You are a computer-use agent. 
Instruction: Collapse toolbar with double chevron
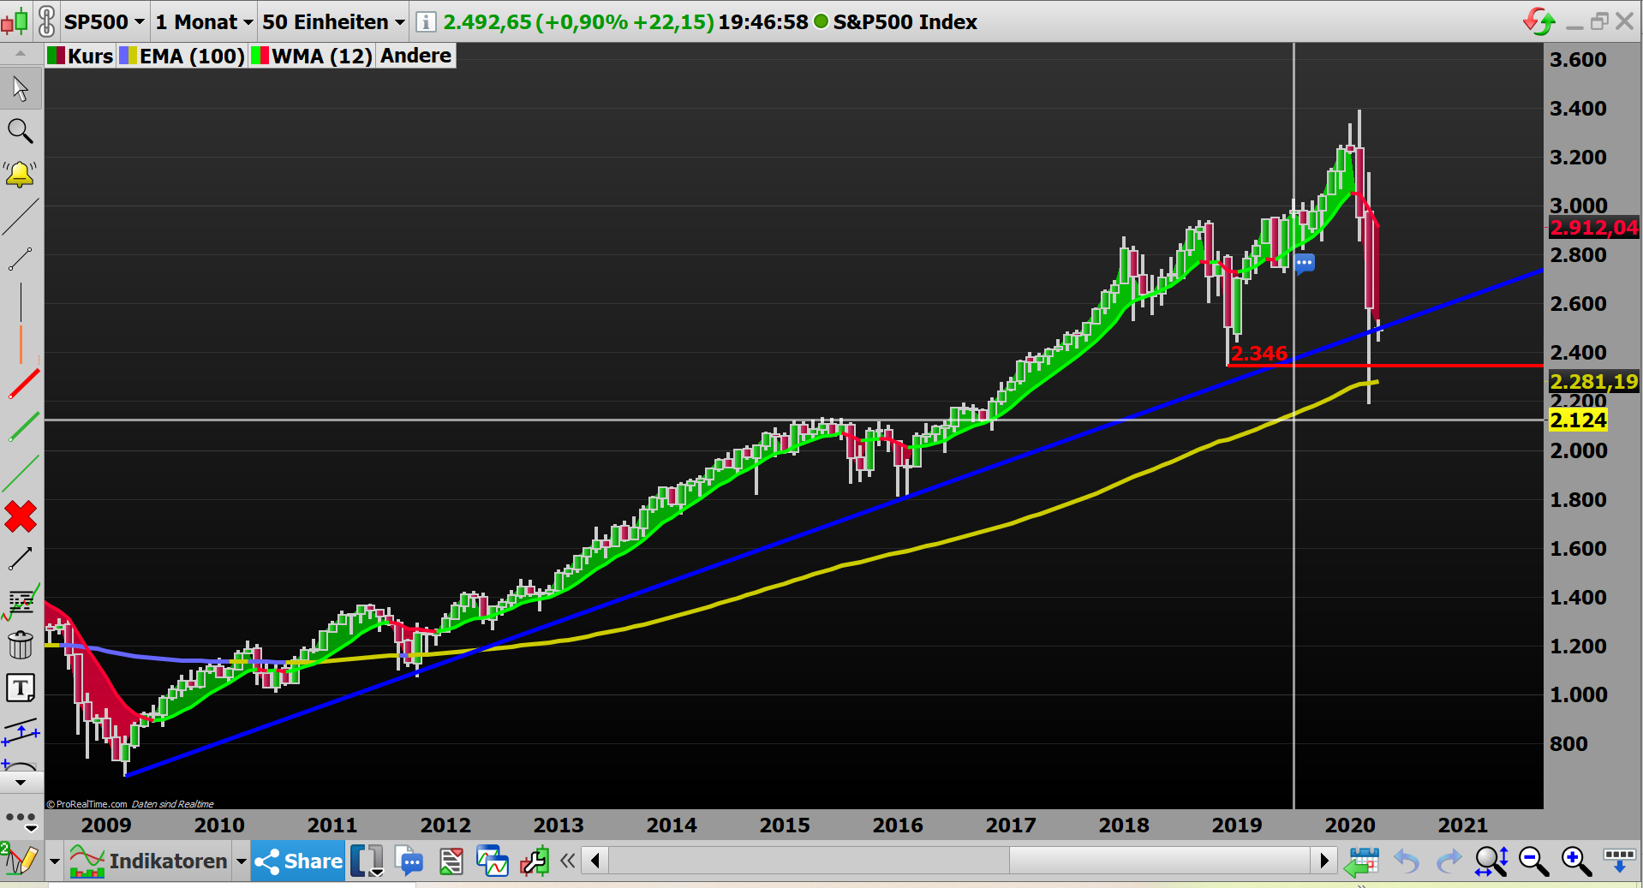pos(567,861)
